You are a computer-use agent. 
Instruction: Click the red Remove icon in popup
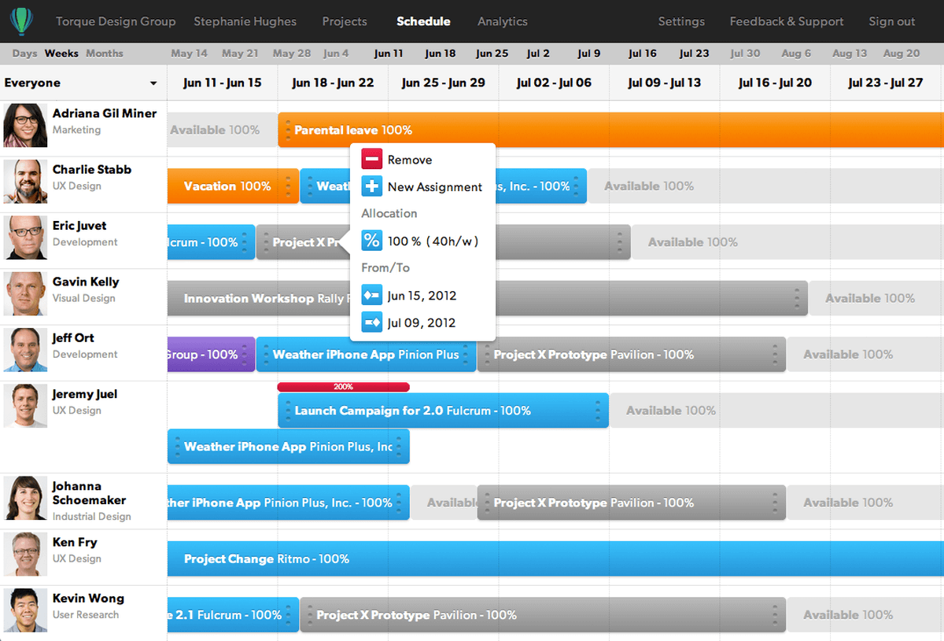(371, 160)
